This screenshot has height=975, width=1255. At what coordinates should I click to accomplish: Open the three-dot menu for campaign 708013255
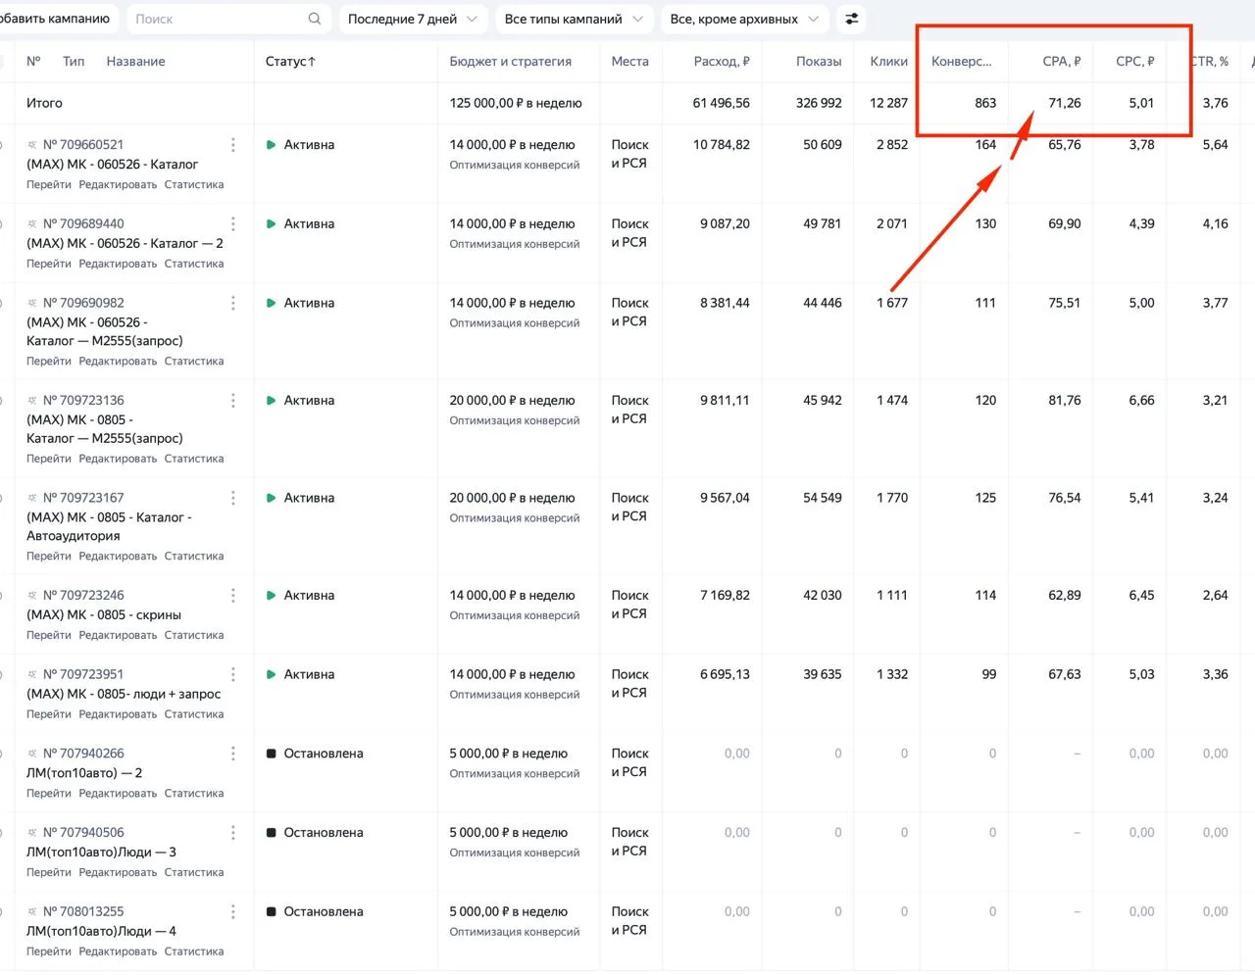tap(232, 912)
